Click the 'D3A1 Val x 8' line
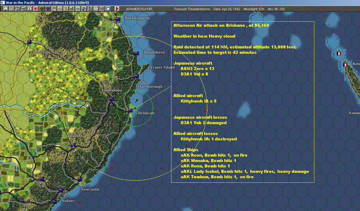Viewport: 360px width, 211px height. pyautogui.click(x=194, y=74)
